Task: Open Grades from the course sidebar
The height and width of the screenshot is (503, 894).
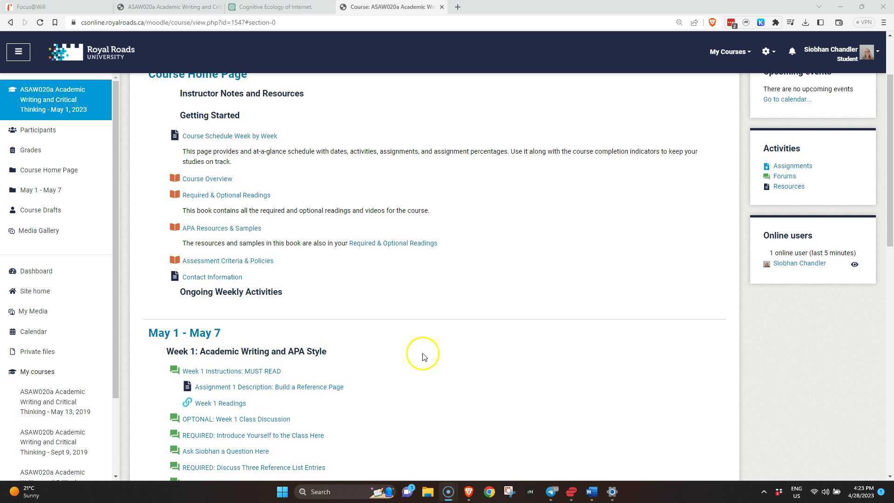Action: coord(30,150)
